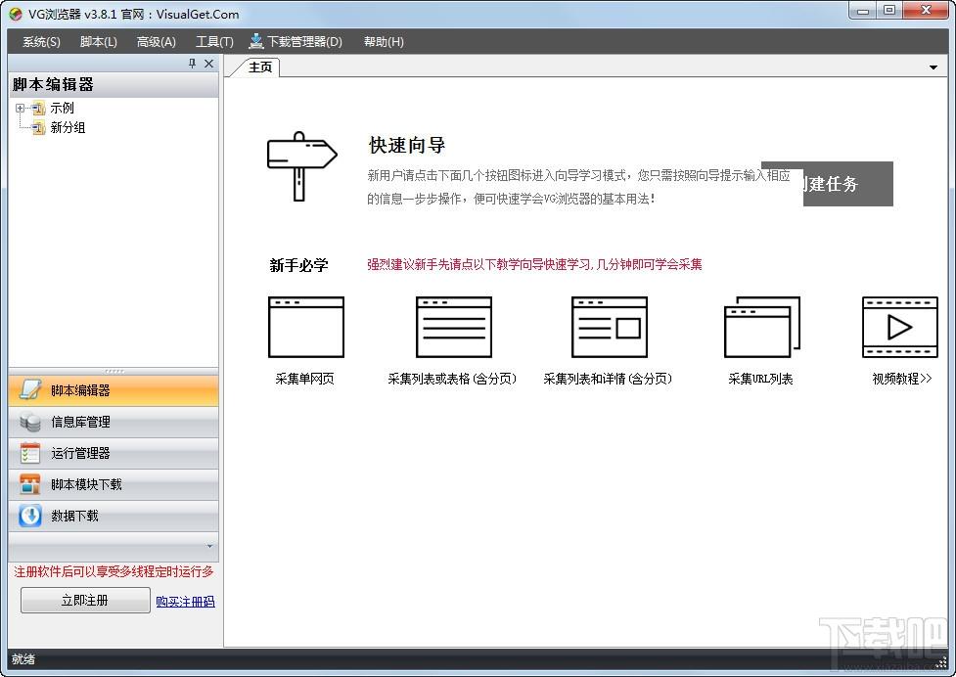The width and height of the screenshot is (956, 677).
Task: Switch to 脚本编辑器 panel
Action: [x=114, y=390]
